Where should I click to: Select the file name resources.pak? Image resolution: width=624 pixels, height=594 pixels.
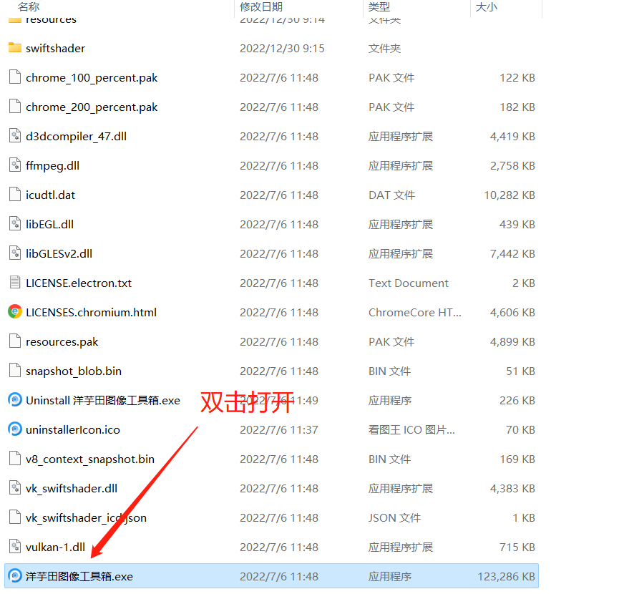point(62,341)
